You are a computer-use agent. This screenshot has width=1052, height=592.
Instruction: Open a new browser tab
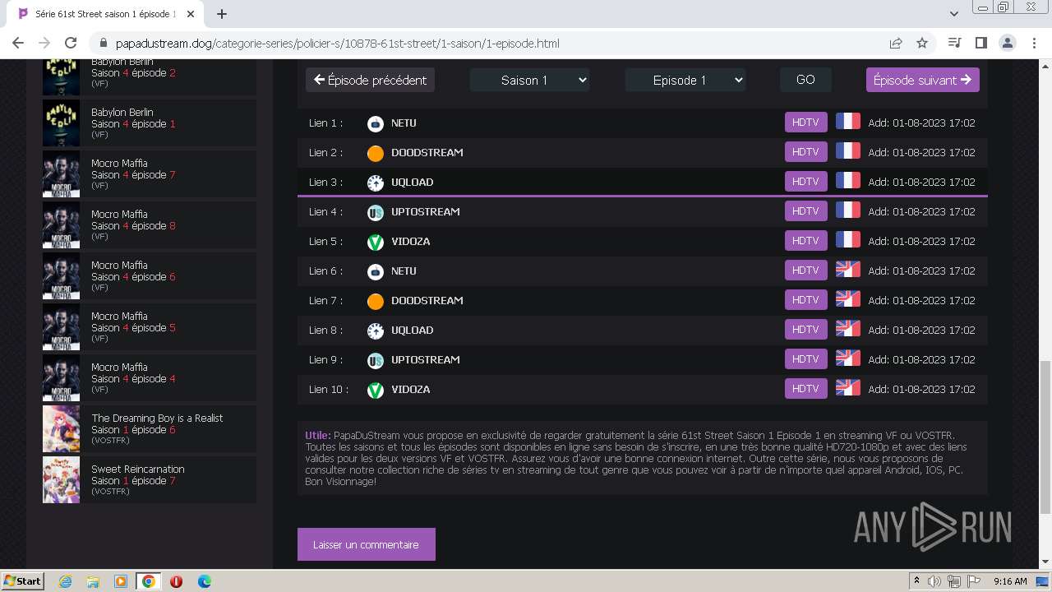click(222, 14)
